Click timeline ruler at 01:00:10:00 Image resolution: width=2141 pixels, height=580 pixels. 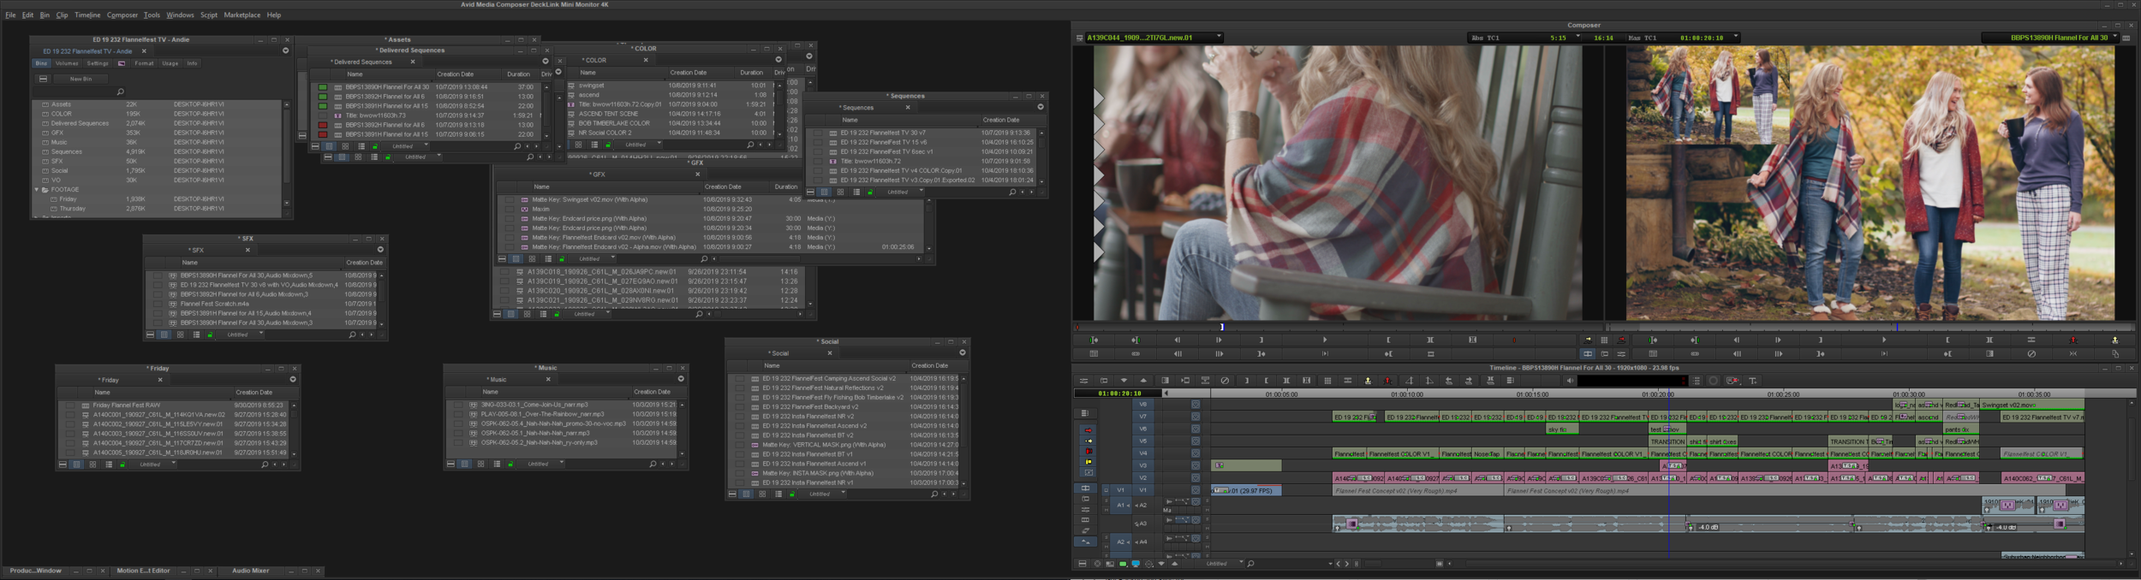point(1407,394)
